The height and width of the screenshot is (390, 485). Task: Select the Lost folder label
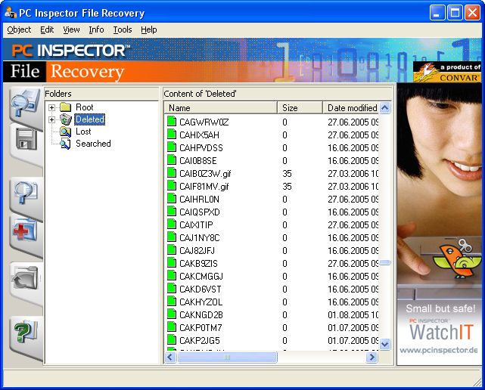(83, 132)
